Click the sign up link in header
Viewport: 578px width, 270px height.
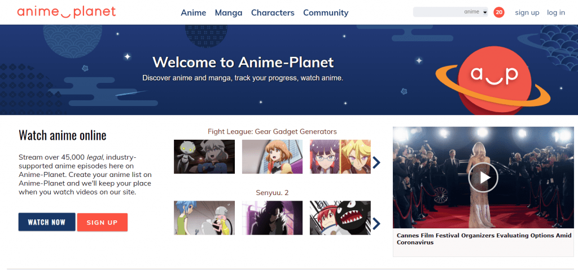tap(527, 12)
